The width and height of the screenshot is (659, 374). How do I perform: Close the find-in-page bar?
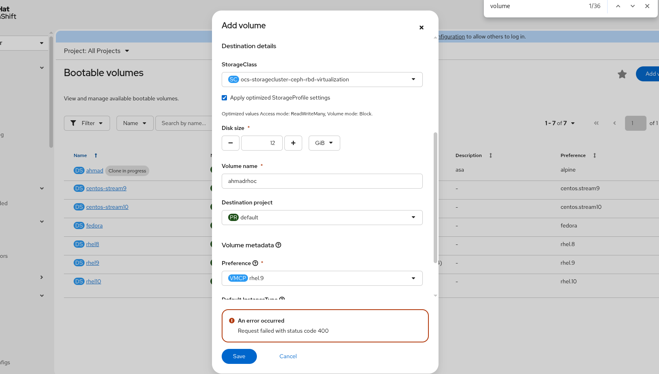pyautogui.click(x=647, y=6)
